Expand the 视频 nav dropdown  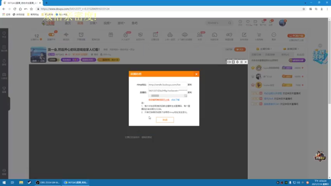coord(107,23)
